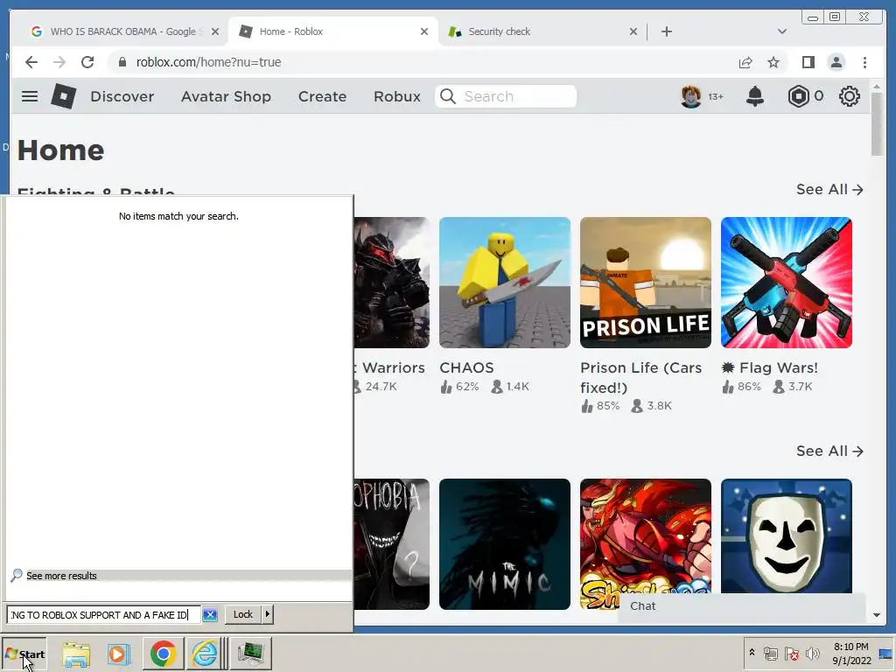
Task: Go forward in Chrome
Action: click(x=59, y=62)
